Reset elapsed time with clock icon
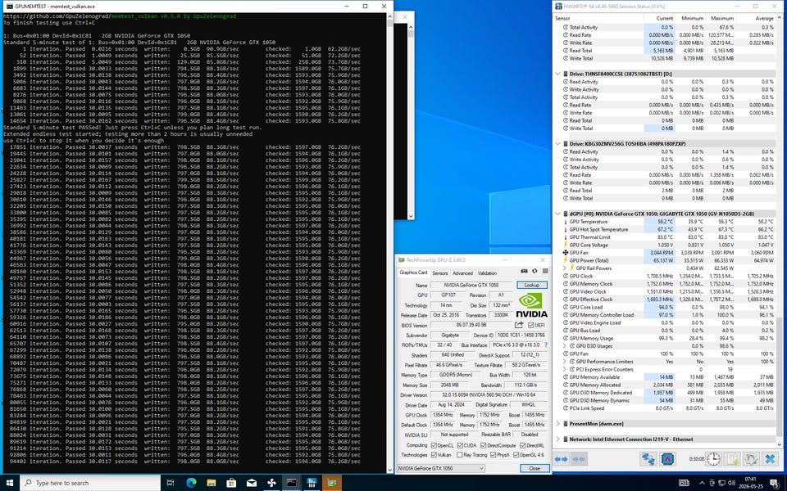Image resolution: width=787 pixels, height=491 pixels. pos(713,459)
